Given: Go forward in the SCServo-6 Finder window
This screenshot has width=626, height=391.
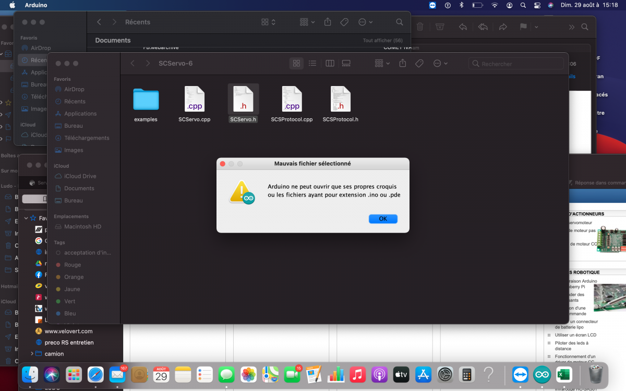Looking at the screenshot, I should 148,64.
